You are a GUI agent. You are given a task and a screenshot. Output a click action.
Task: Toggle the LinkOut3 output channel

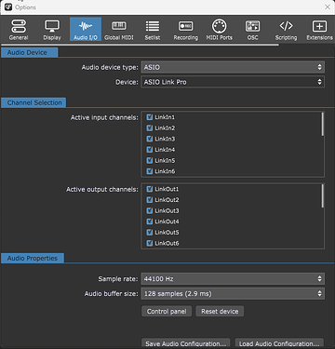point(150,210)
